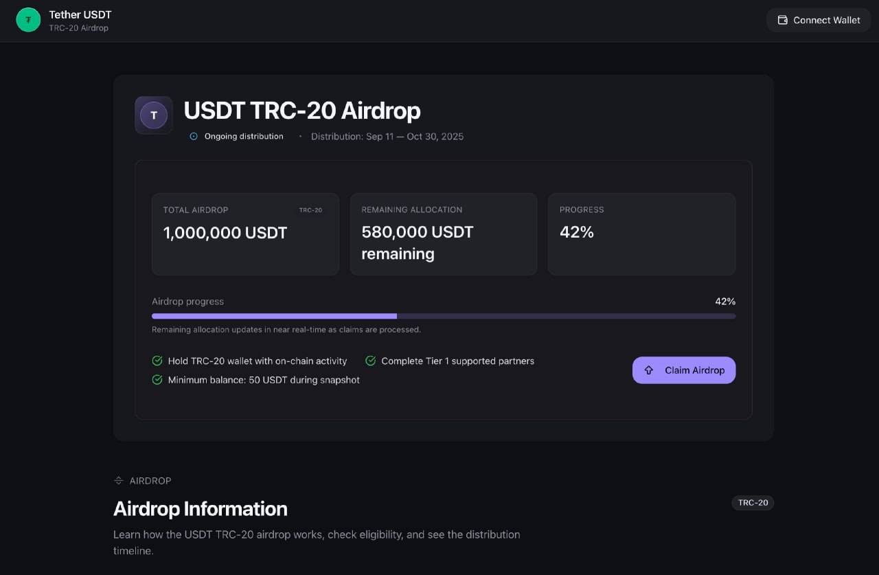The image size is (879, 575).
Task: Click checkmark beside Hold TRC-20 wallet requirement
Action: tap(157, 361)
